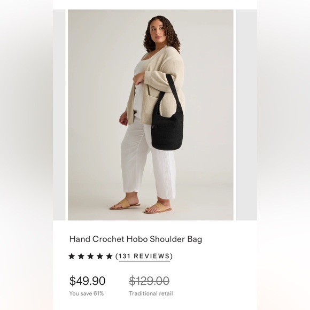Open the 131 Reviews link
Viewport: 310px width, 310px height.
(144, 256)
